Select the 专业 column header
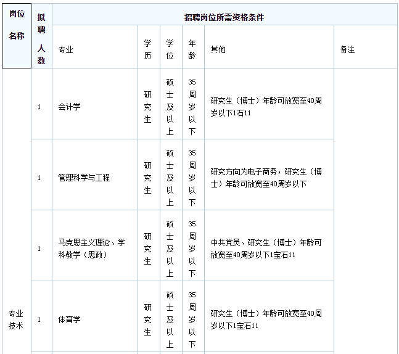 (65, 49)
